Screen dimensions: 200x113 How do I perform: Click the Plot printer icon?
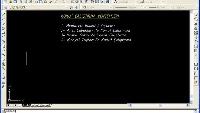click(x=21, y=2)
